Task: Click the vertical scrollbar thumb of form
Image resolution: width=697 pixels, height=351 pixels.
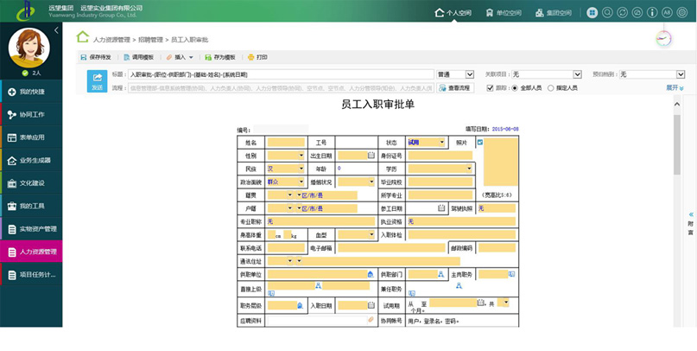Action: pyautogui.click(x=677, y=144)
